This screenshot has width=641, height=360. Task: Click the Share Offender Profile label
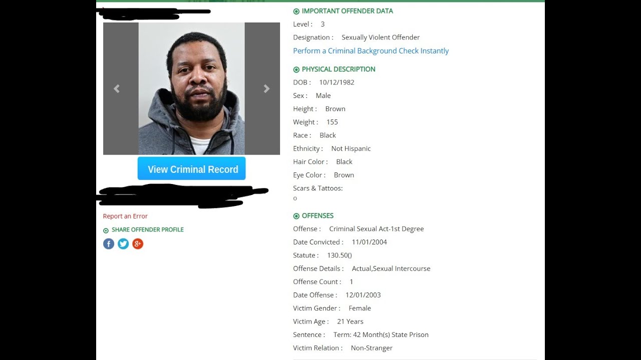tap(148, 230)
